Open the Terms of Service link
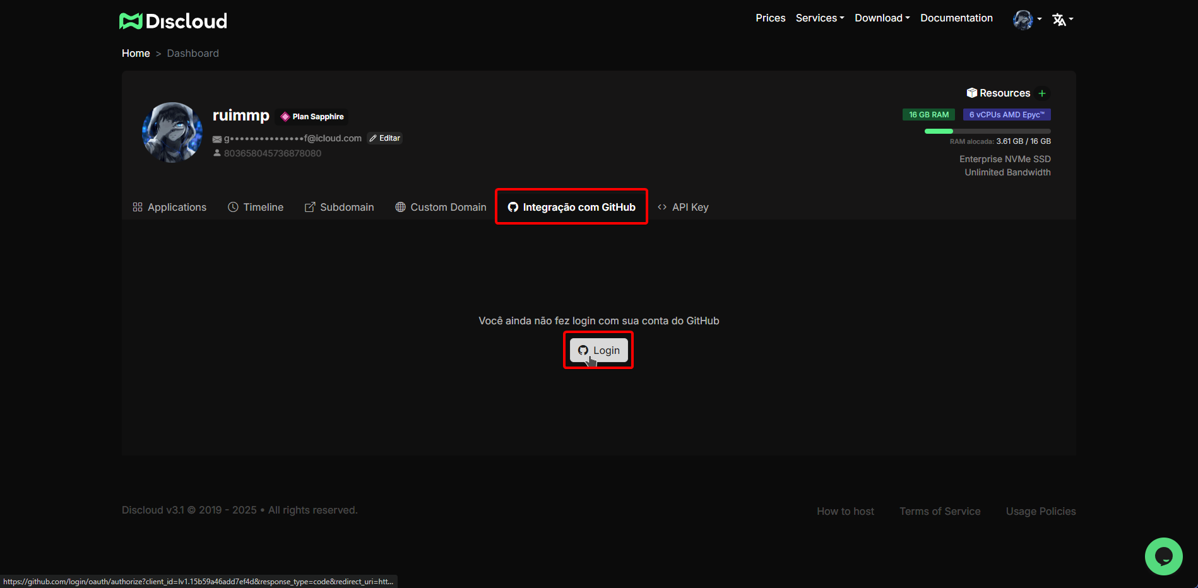The height and width of the screenshot is (588, 1198). (939, 511)
